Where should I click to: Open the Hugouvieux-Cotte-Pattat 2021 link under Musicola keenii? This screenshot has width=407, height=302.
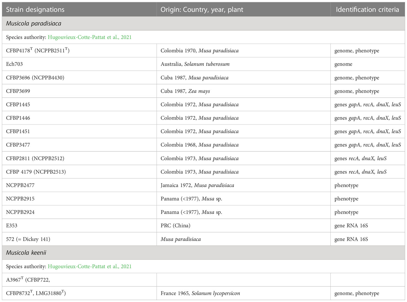coord(89,266)
